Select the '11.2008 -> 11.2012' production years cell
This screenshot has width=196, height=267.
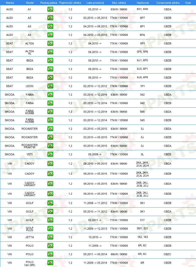click(95, 203)
